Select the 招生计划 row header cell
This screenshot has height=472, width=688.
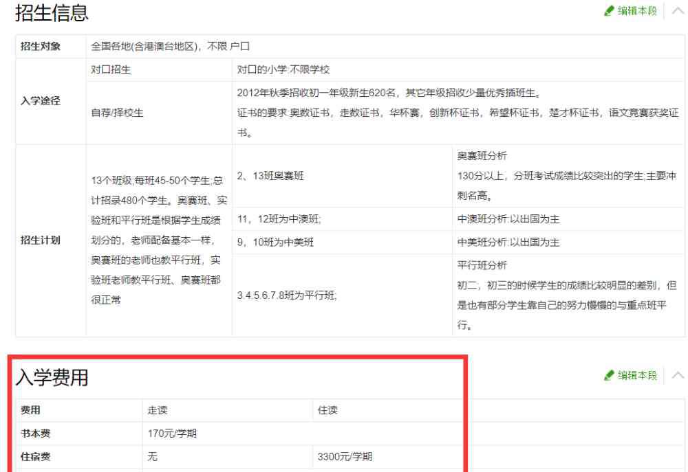point(41,240)
